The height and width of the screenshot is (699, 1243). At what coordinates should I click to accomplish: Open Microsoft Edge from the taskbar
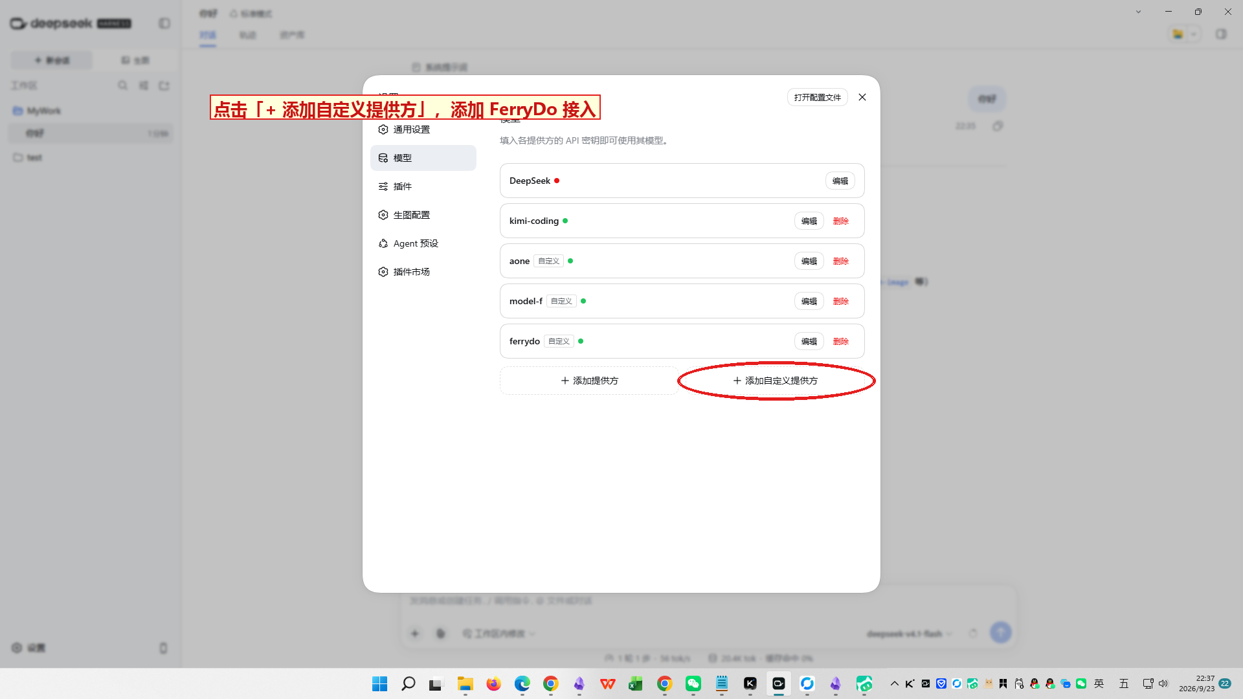pos(522,683)
